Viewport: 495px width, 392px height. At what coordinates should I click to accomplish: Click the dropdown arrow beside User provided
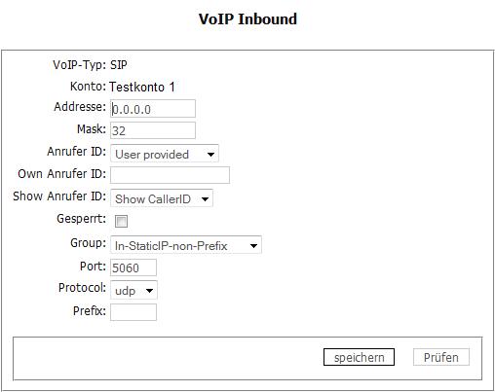[210, 155]
